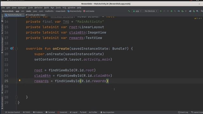Open the Build menu
This screenshot has width=203, height=114.
(47, 8)
